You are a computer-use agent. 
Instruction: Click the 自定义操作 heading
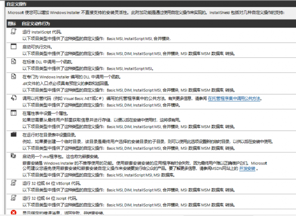coord(17,4)
